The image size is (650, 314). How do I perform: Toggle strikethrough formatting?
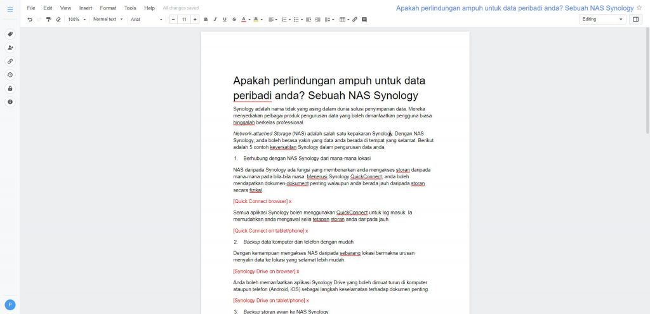234,19
